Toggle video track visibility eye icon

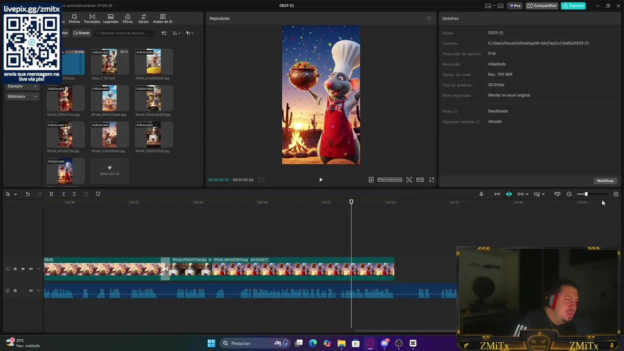23,269
